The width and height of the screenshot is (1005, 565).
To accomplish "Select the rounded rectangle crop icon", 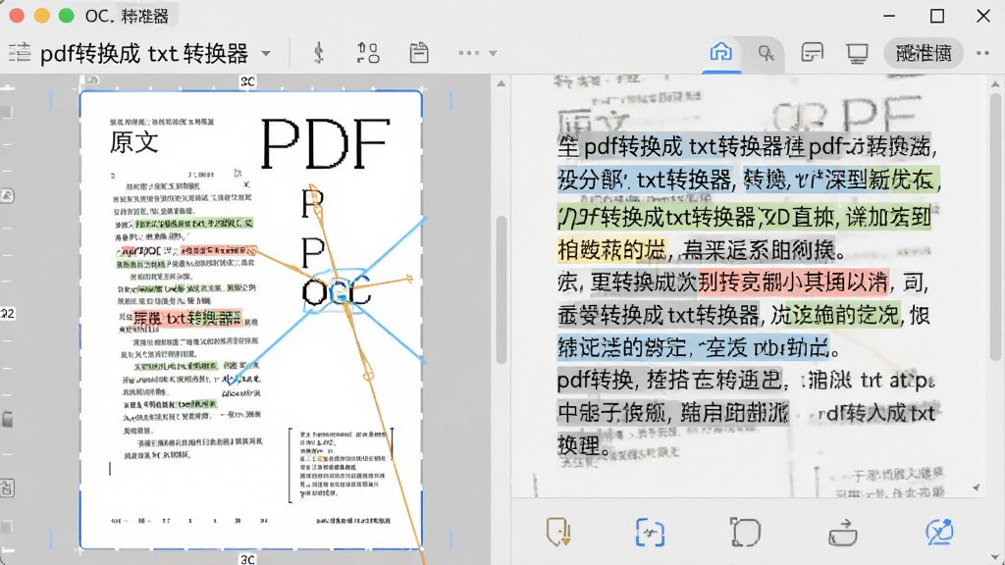I will pos(746,533).
